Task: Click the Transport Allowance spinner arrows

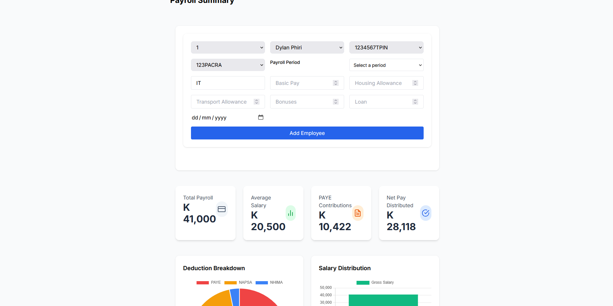Action: click(x=257, y=102)
